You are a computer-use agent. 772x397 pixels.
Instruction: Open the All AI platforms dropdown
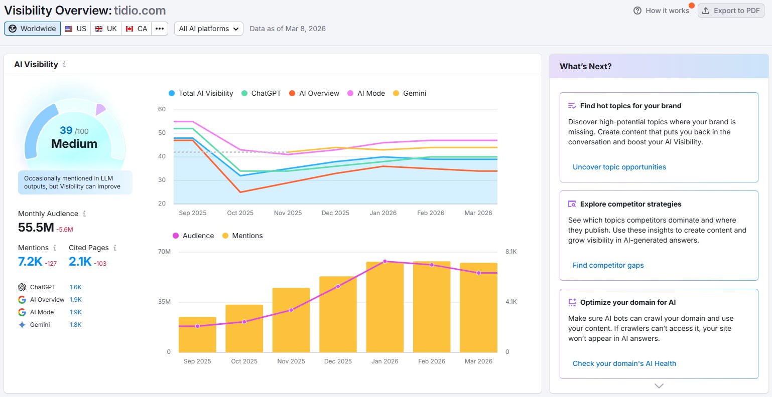209,29
